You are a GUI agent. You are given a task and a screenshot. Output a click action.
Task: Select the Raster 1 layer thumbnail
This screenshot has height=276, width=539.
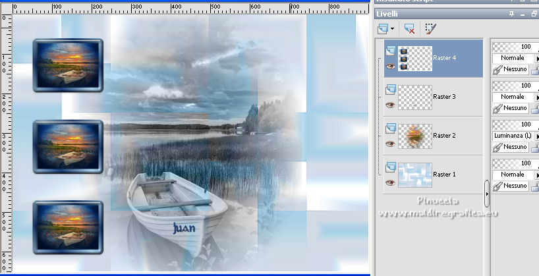pos(415,175)
